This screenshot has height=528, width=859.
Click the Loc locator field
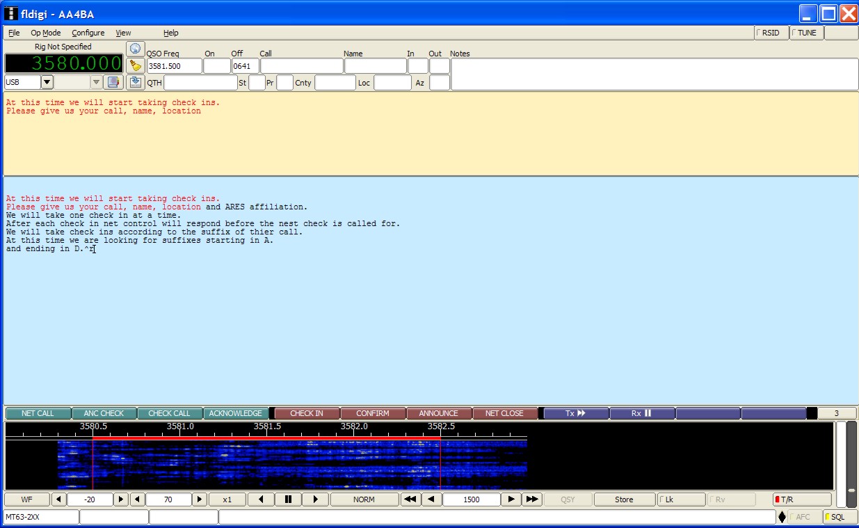pos(393,83)
